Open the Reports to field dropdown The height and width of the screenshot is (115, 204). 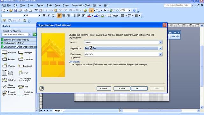(160, 48)
